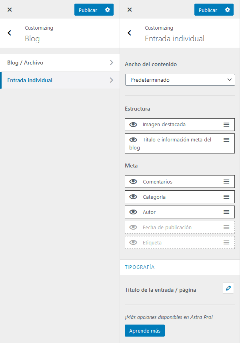The width and height of the screenshot is (240, 343).
Task: Toggle visibility of Categoría meta
Action: [133, 197]
